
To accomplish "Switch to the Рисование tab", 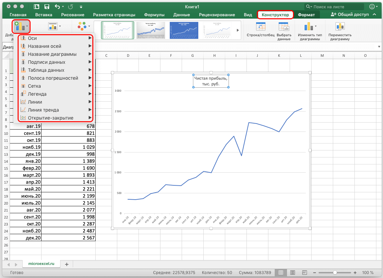I will pyautogui.click(x=72, y=15).
